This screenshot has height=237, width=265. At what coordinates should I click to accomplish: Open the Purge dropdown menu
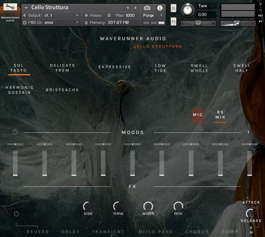(x=153, y=15)
